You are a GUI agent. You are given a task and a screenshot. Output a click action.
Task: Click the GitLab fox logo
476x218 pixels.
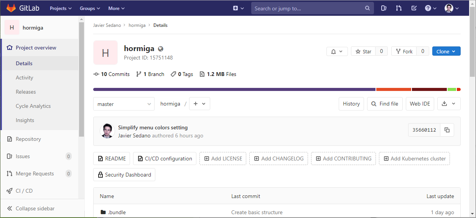coord(11,8)
